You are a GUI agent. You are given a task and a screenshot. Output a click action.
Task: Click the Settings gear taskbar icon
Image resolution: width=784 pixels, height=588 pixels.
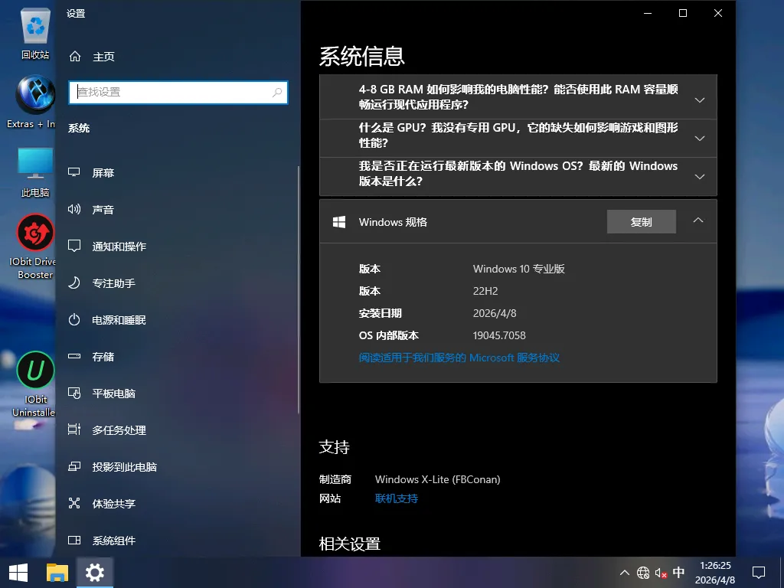94,573
